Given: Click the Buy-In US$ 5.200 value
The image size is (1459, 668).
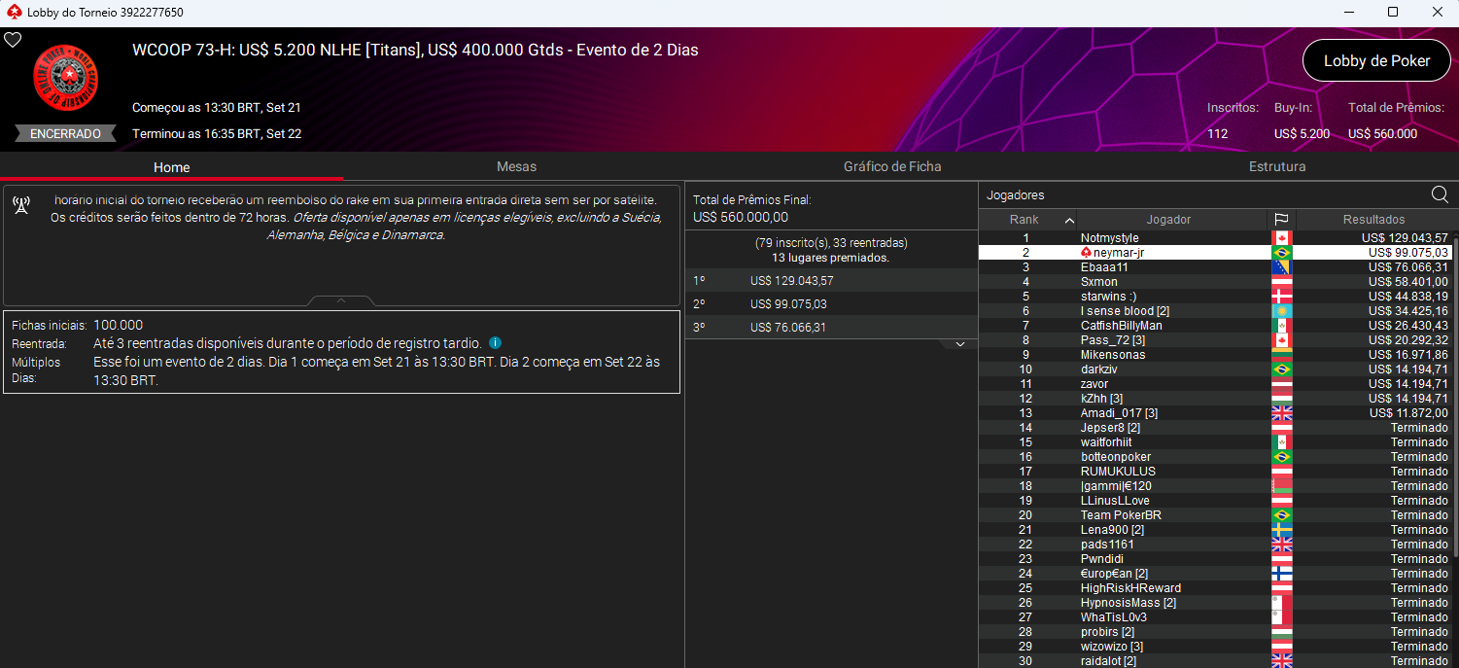Looking at the screenshot, I should [x=1302, y=134].
